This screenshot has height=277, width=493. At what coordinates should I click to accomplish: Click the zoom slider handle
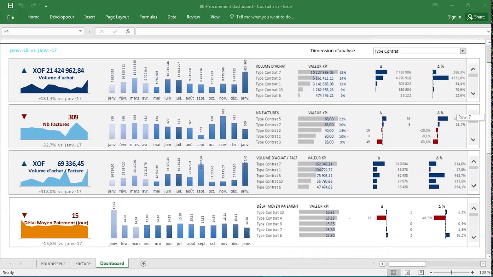451,273
